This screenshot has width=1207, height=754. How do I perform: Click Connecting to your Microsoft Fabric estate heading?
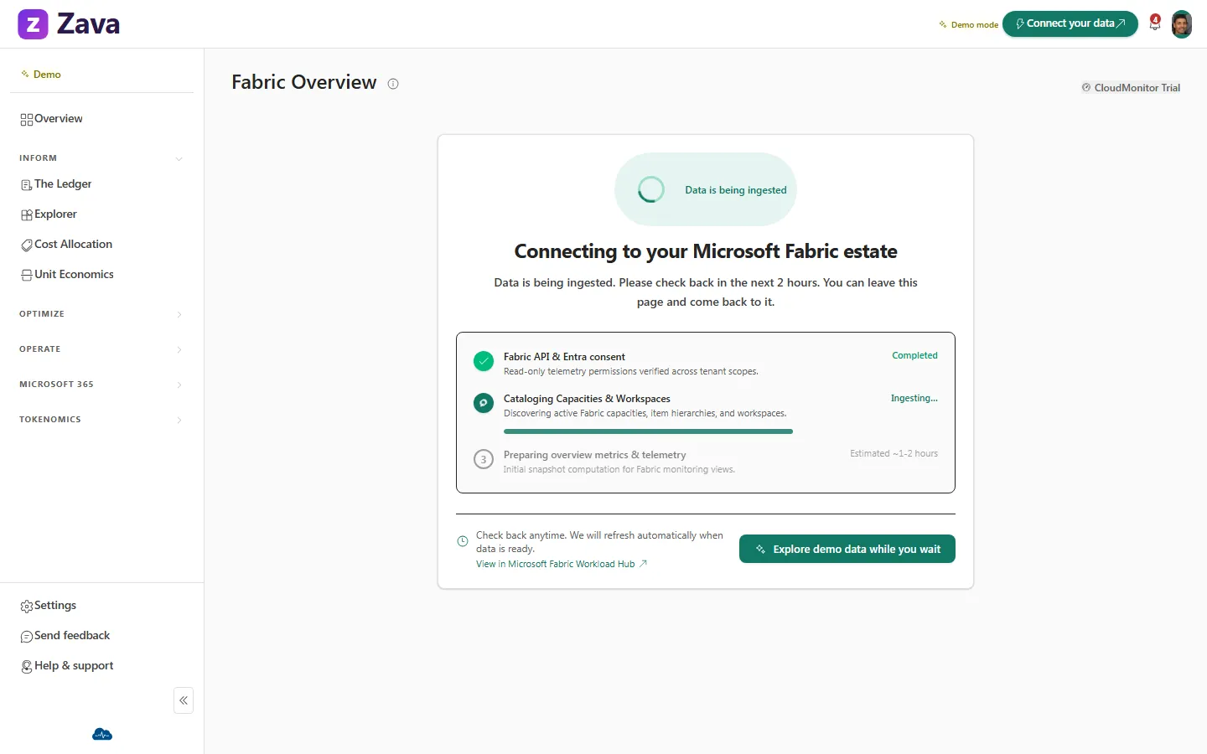(x=706, y=251)
